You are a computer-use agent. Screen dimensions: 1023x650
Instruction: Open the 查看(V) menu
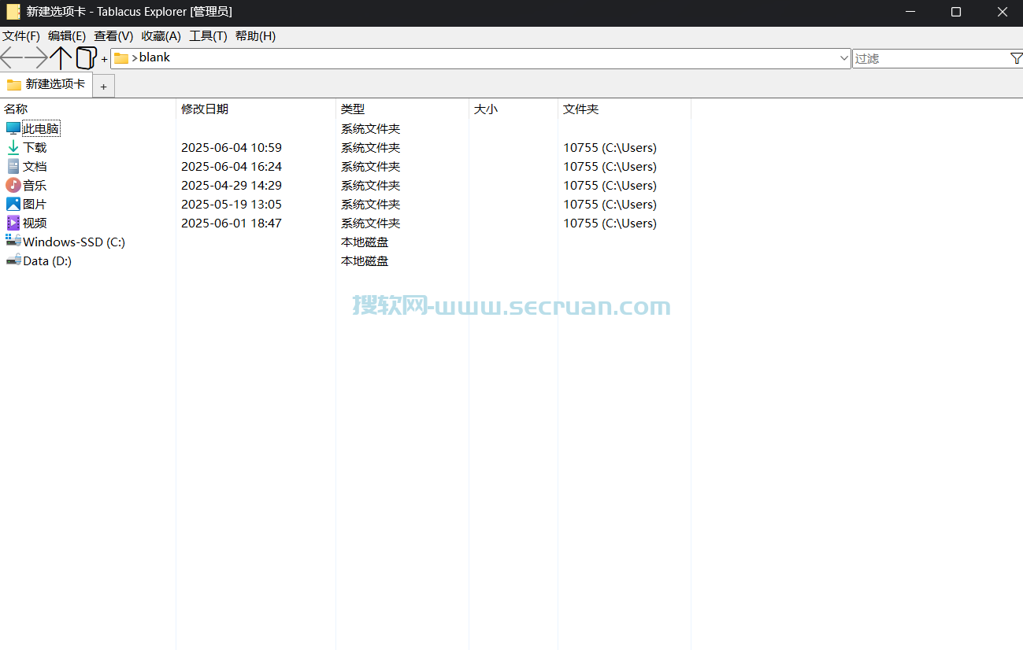click(x=113, y=36)
